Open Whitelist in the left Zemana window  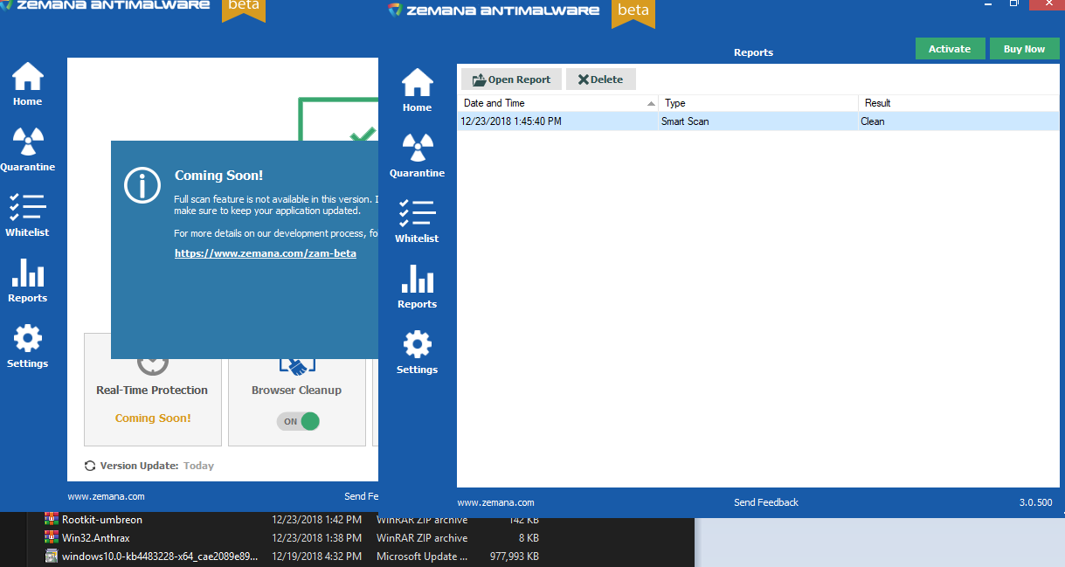click(27, 215)
